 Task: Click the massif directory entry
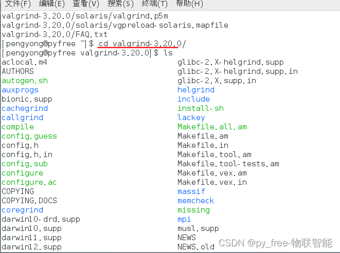[x=191, y=191]
